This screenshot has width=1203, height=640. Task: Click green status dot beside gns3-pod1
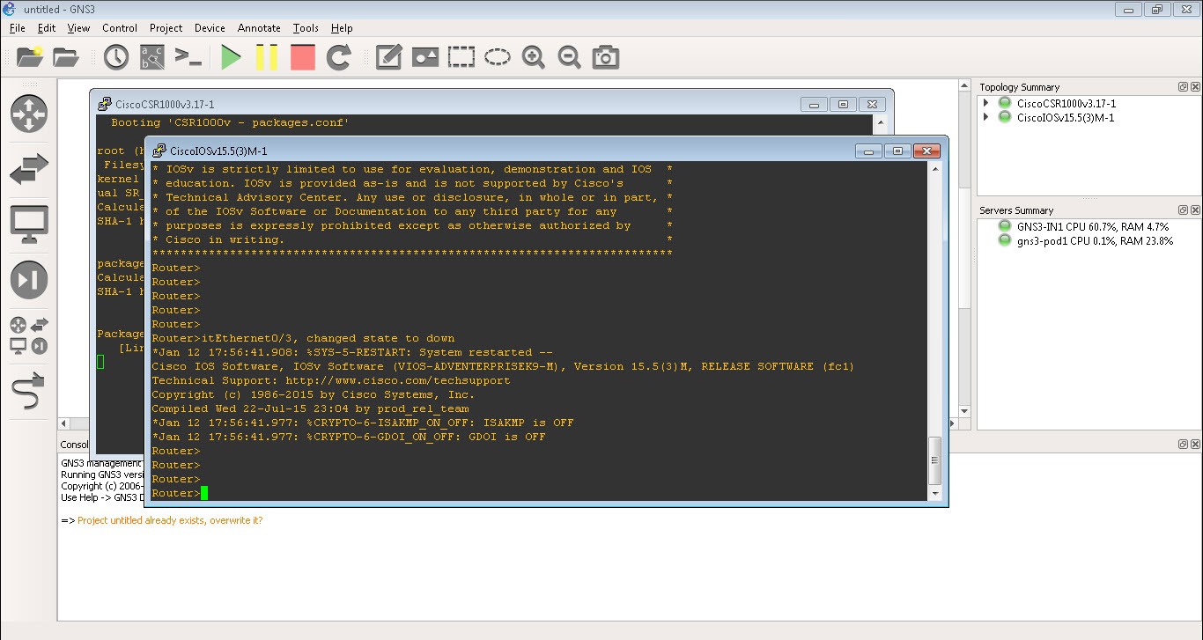coord(1004,240)
